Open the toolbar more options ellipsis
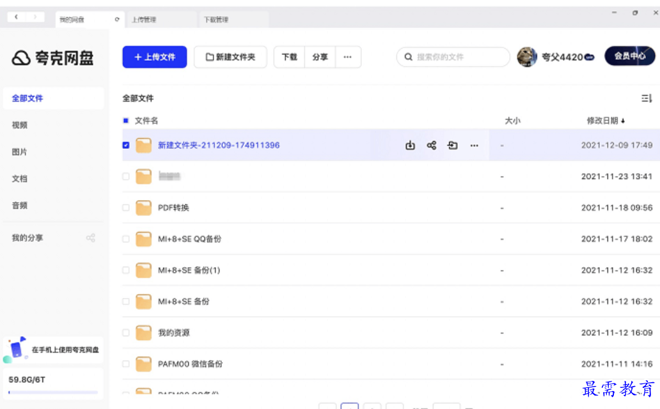Viewport: 660px width, 409px height. click(x=348, y=57)
